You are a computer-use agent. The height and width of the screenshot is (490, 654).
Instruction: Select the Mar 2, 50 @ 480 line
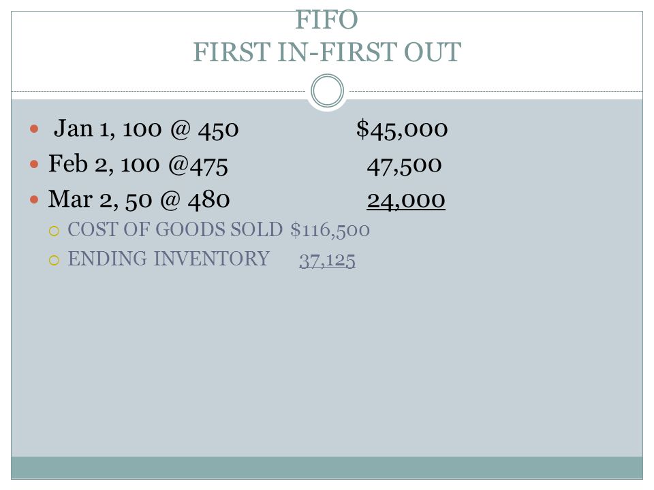139,199
